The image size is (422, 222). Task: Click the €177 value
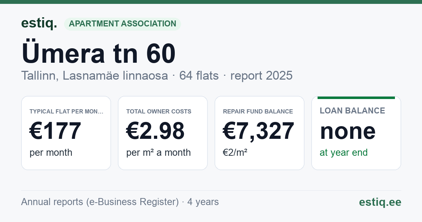(x=55, y=131)
